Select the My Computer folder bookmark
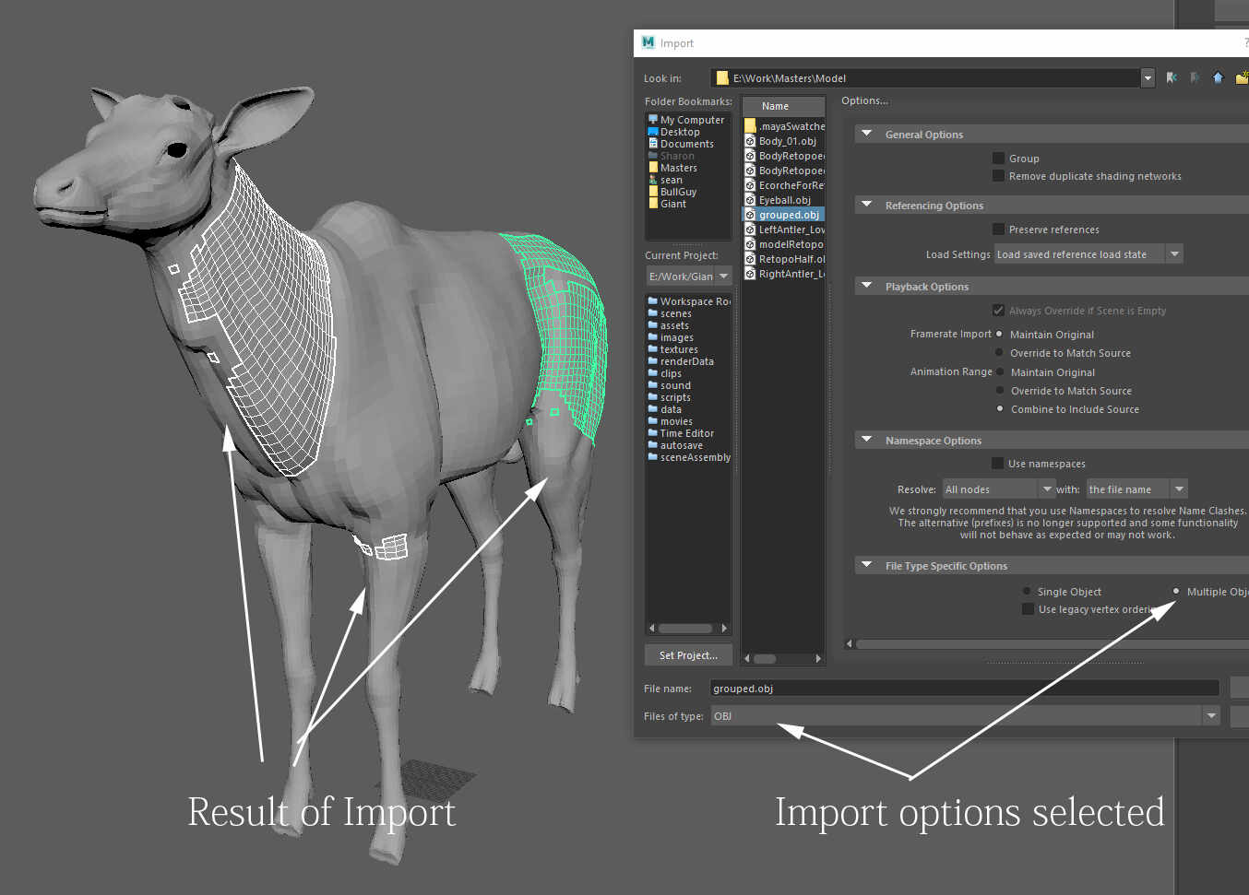Image resolution: width=1249 pixels, height=895 pixels. 654,119
